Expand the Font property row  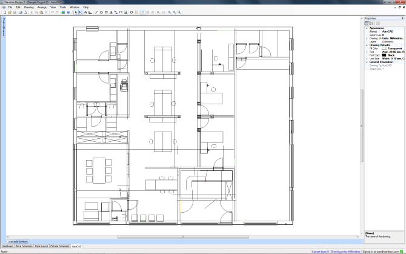coord(366,52)
